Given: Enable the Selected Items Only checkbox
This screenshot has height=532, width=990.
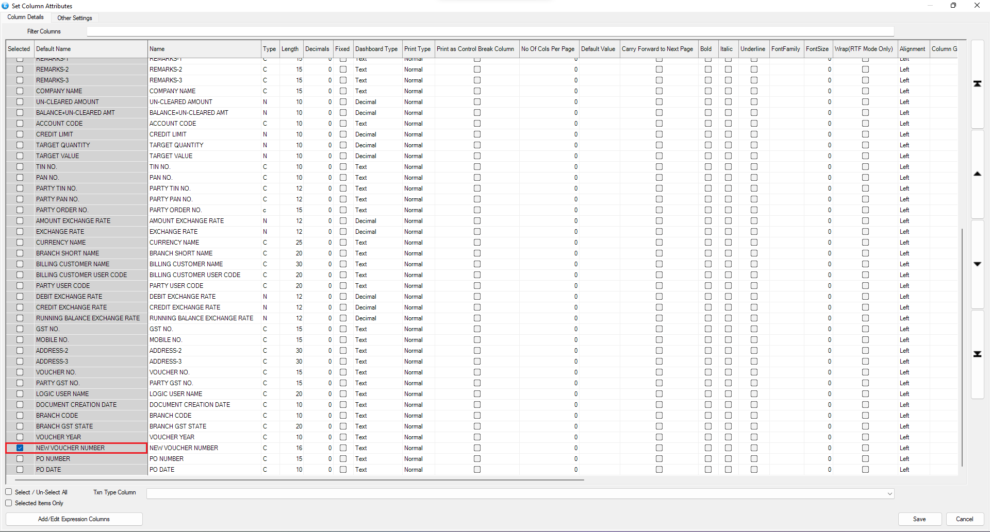Looking at the screenshot, I should pyautogui.click(x=9, y=503).
